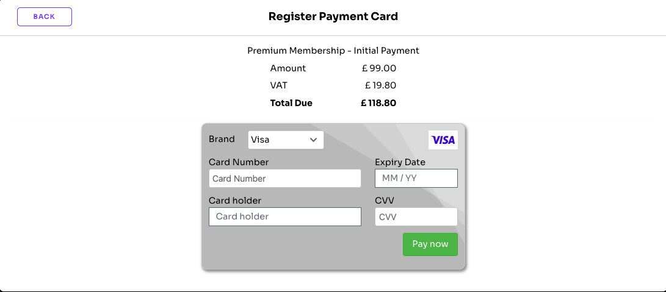Submit payment with the Pay now button
The height and width of the screenshot is (292, 666).
click(x=430, y=244)
